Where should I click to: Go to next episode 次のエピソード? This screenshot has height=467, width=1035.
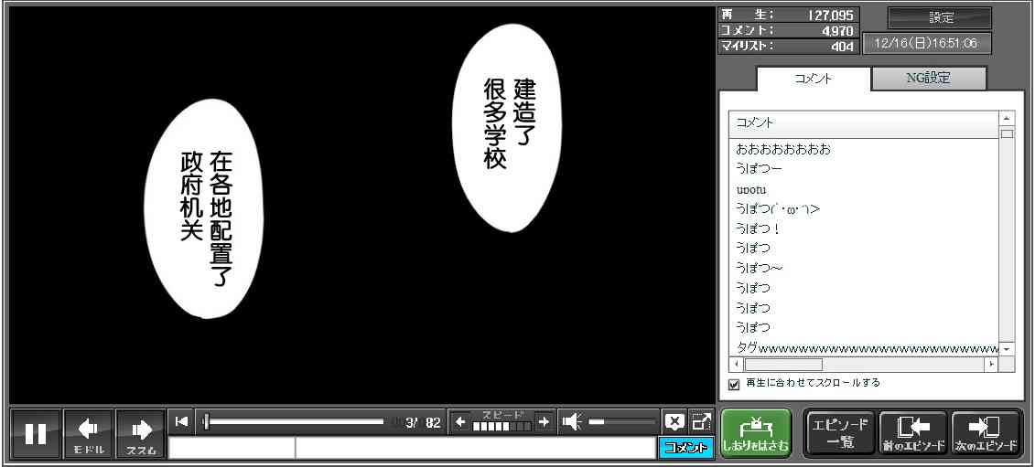click(x=986, y=433)
